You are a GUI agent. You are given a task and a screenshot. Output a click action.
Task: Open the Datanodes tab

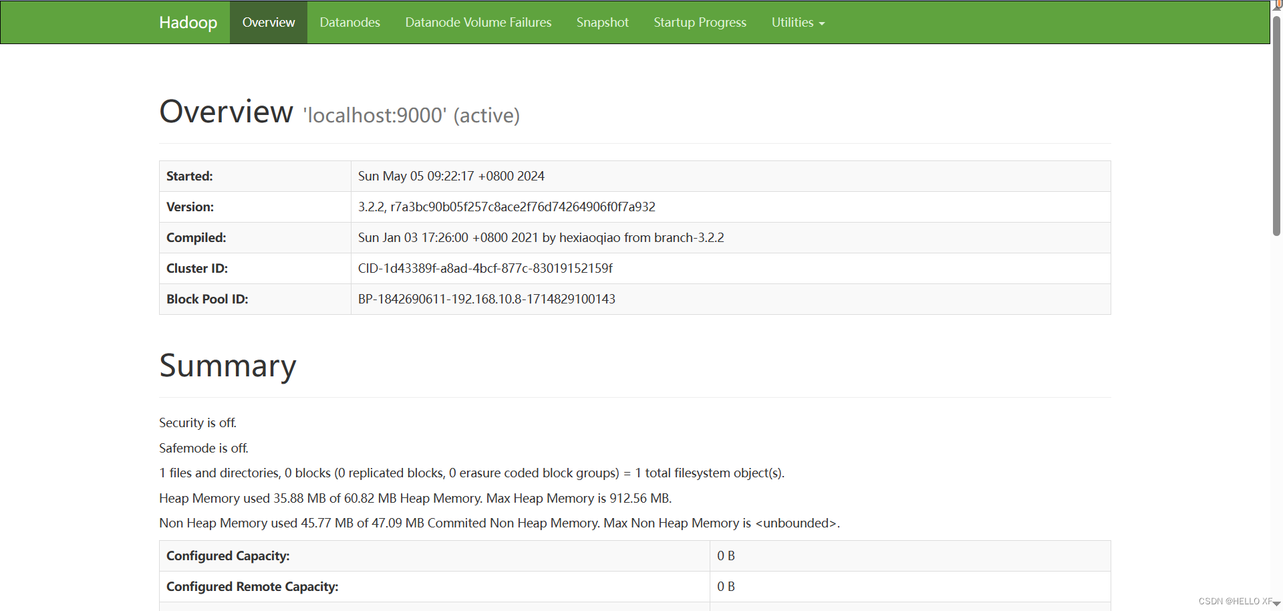coord(349,22)
